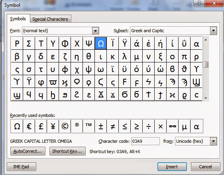Screen dimensions: 224x175
Task: Select lowercase theta θ in the grid
Action: coord(89,56)
